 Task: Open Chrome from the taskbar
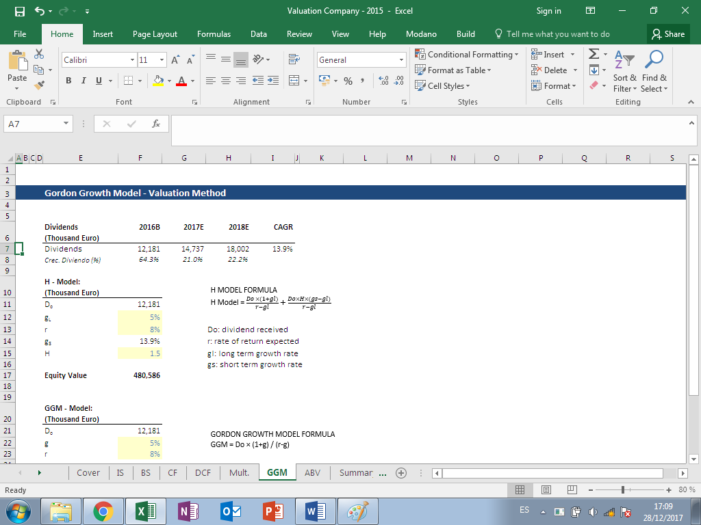103,511
